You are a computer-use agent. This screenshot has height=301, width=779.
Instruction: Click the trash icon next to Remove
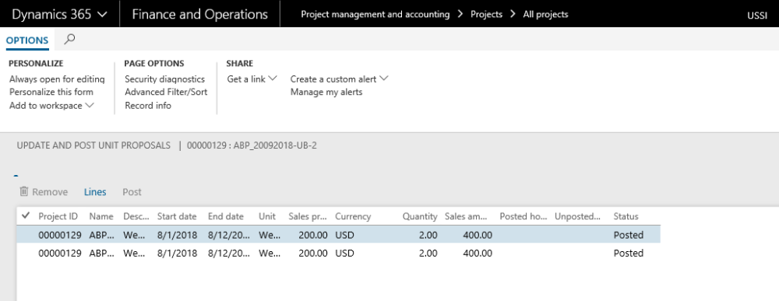[24, 191]
